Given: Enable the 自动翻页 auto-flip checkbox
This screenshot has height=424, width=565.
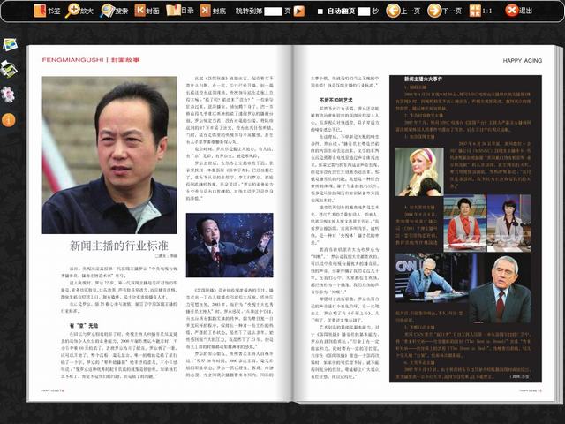Looking at the screenshot, I should pos(320,11).
